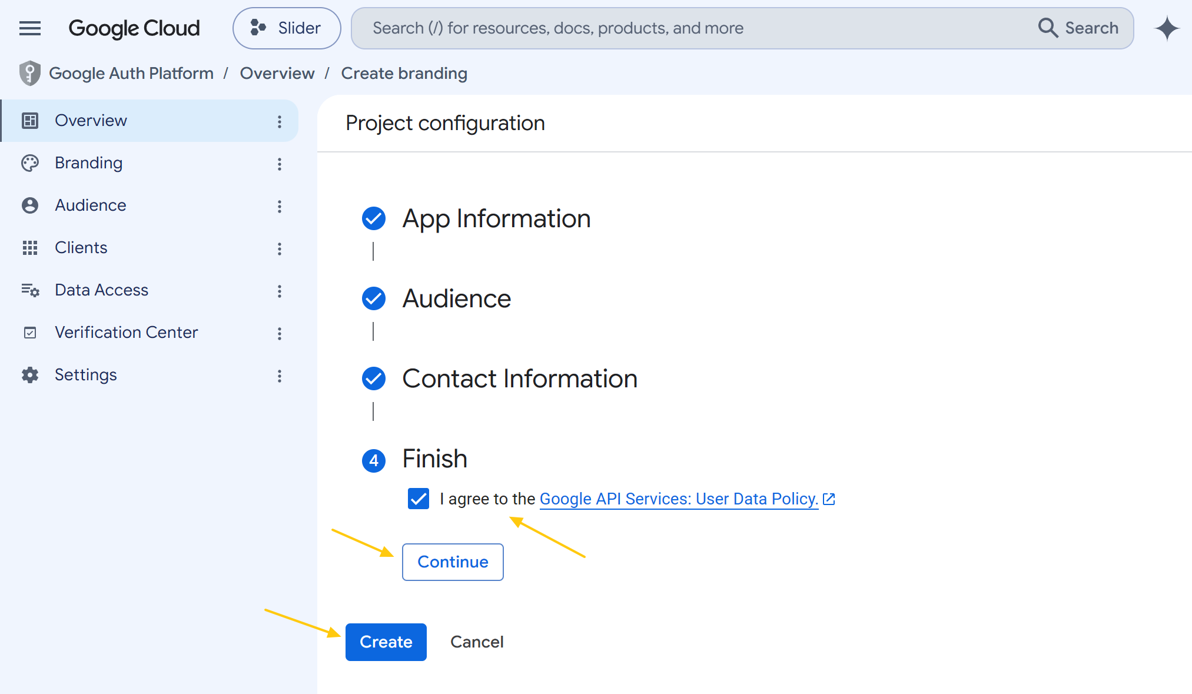Open the main navigation hamburger menu
Viewport: 1192px width, 694px height.
click(x=30, y=28)
